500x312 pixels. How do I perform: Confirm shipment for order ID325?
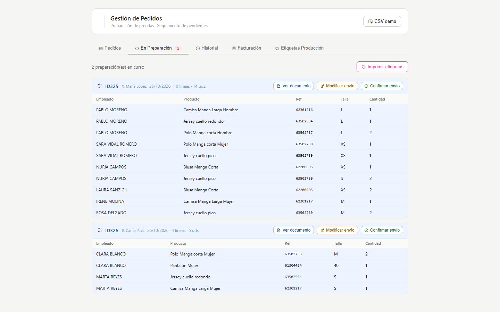382,86
